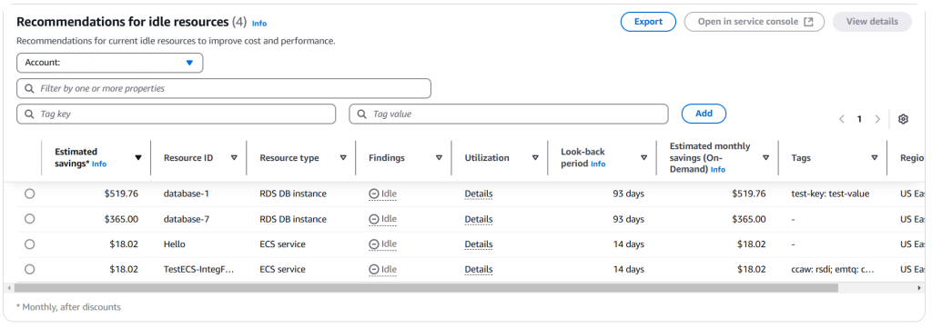The height and width of the screenshot is (328, 932).
Task: Click the search icon in properties filter
Action: click(x=29, y=88)
